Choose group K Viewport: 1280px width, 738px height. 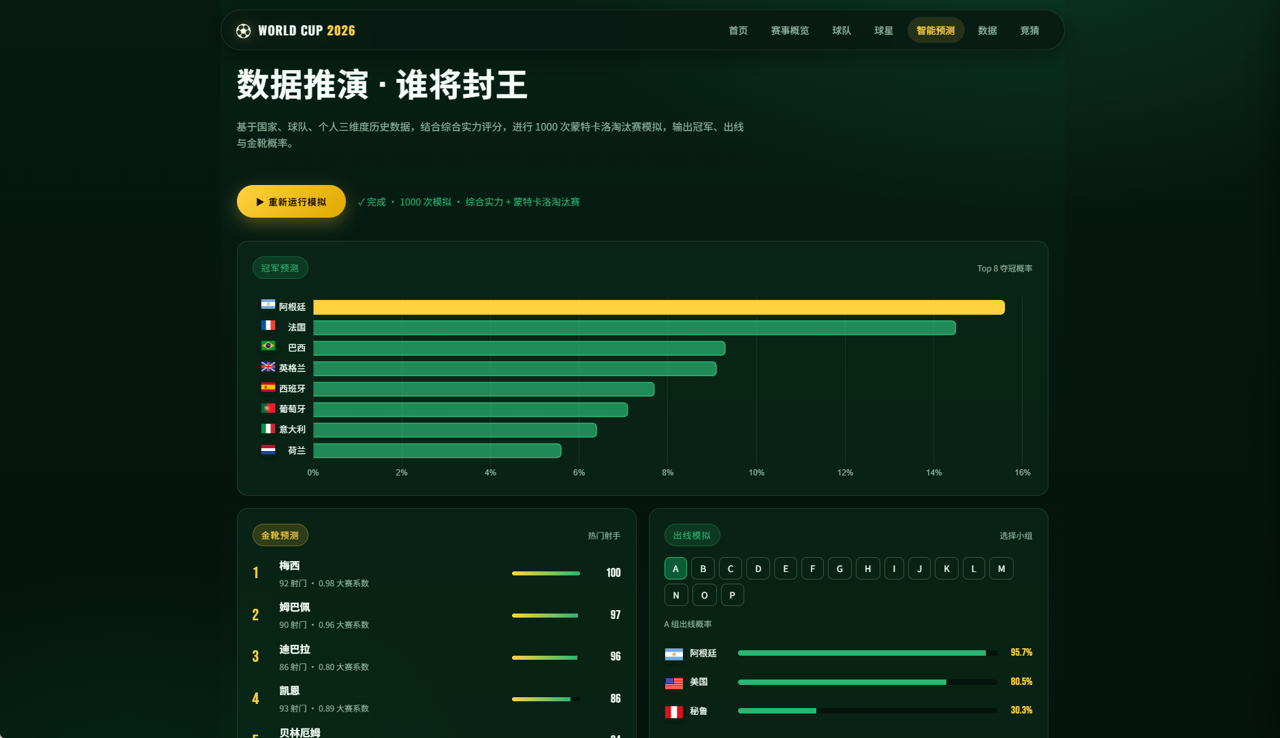click(946, 569)
